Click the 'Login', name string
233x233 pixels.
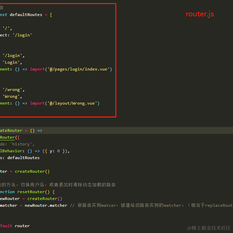(12, 63)
